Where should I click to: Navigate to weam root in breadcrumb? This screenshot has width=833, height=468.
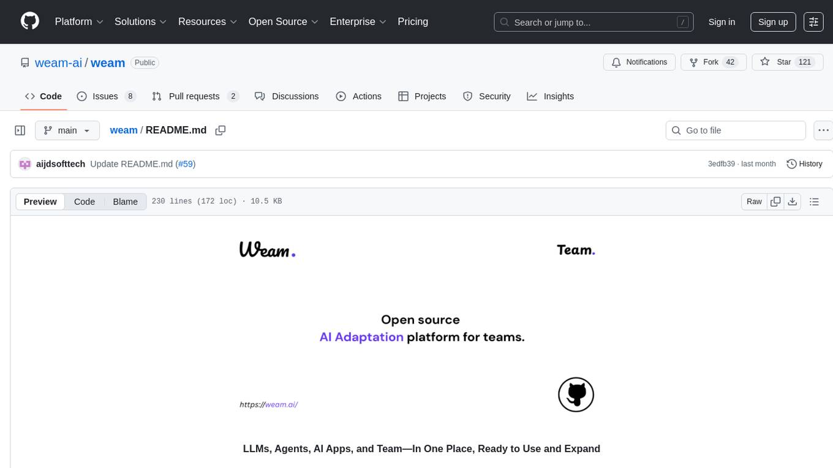click(x=124, y=130)
